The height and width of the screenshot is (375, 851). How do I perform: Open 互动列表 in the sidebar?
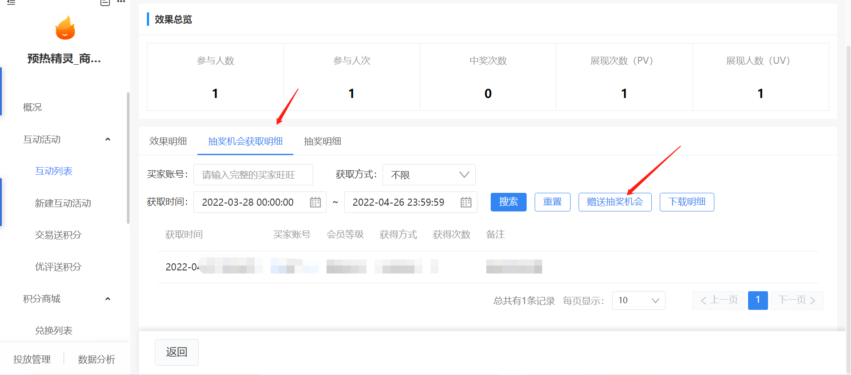point(54,171)
